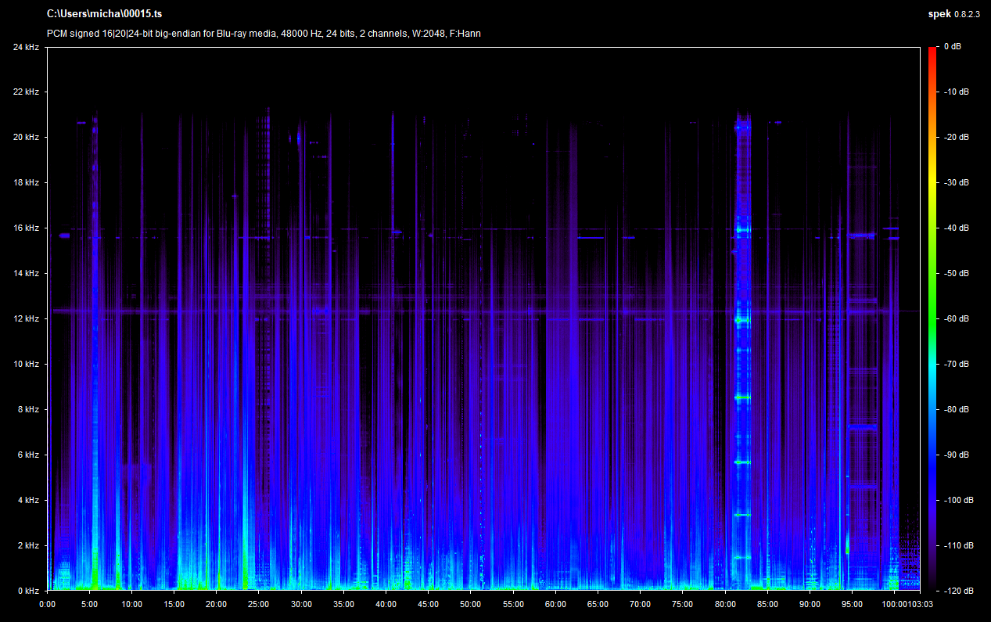991x622 pixels.
Task: Click the 0 dB scale label
Action: tap(953, 47)
